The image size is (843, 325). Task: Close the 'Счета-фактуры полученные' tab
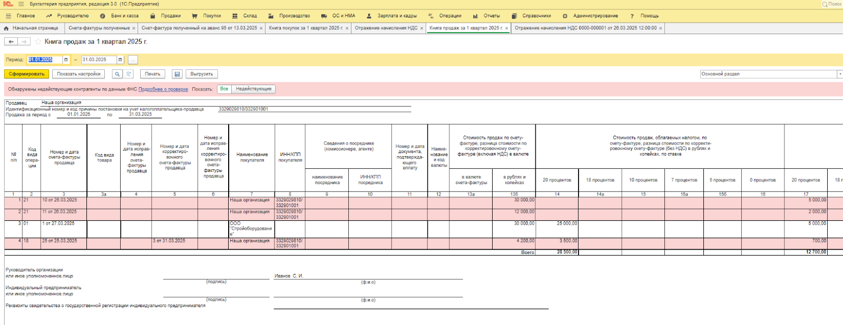[134, 28]
